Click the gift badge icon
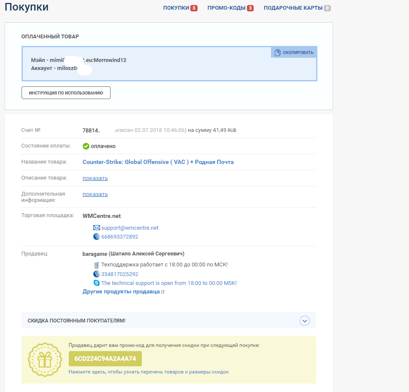 coord(45,360)
